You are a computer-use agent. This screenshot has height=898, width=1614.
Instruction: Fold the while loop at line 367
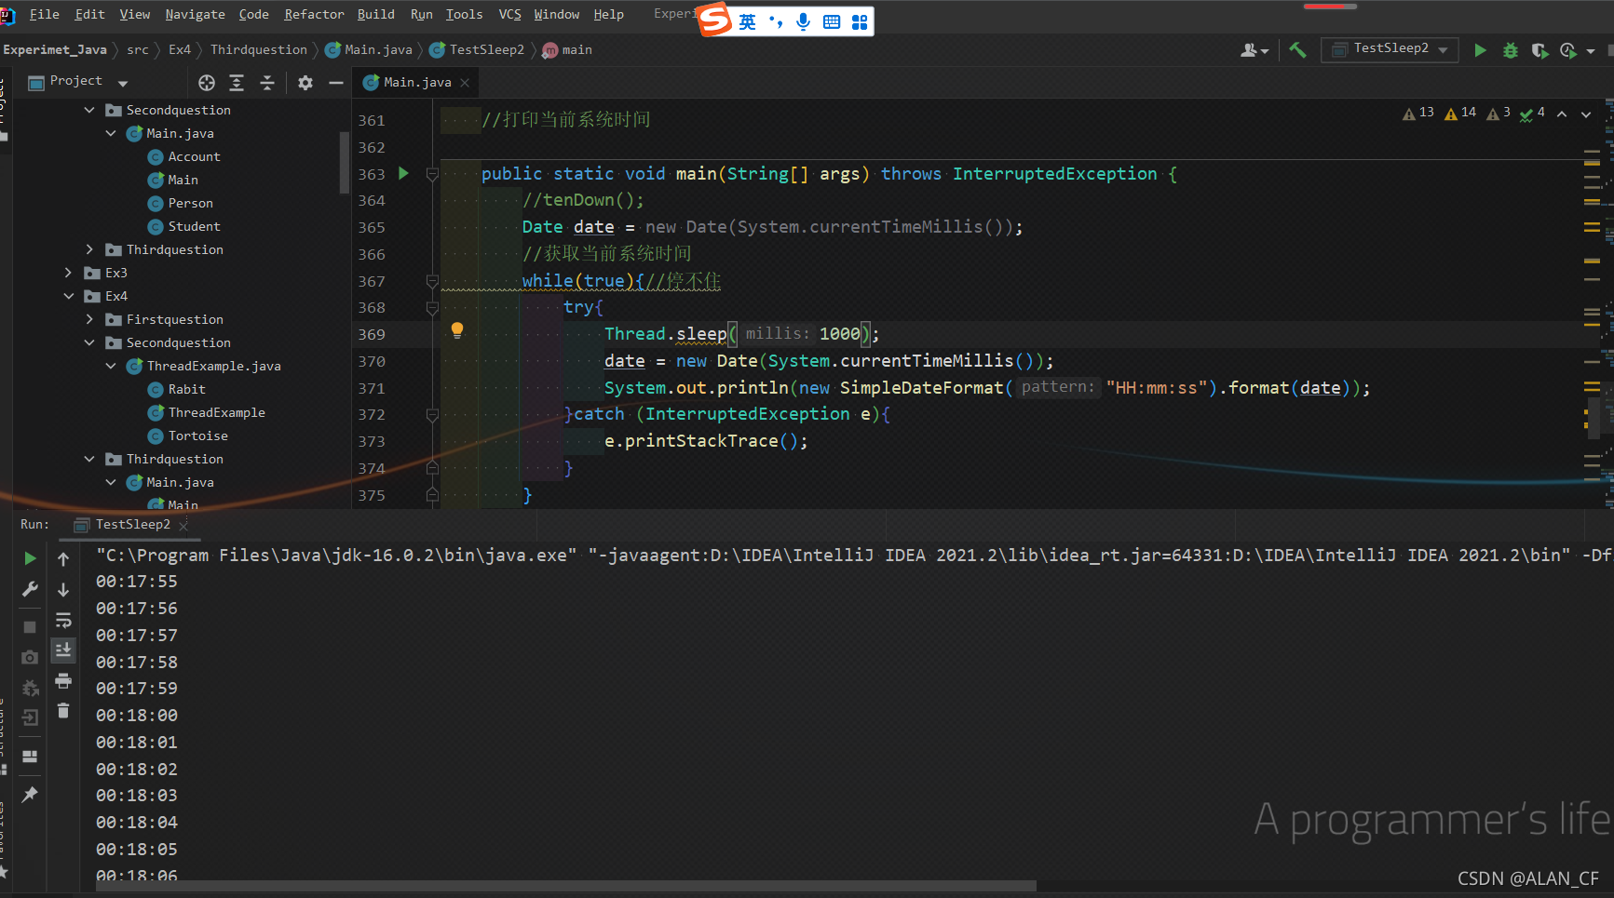click(x=432, y=281)
